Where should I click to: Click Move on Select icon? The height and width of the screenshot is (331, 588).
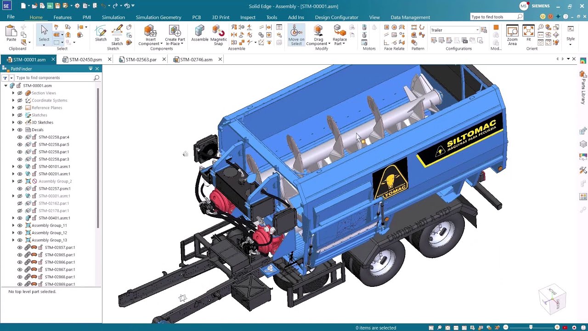point(296,31)
